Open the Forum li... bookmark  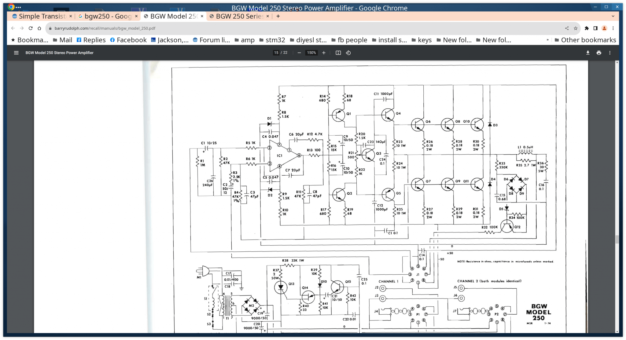[211, 40]
